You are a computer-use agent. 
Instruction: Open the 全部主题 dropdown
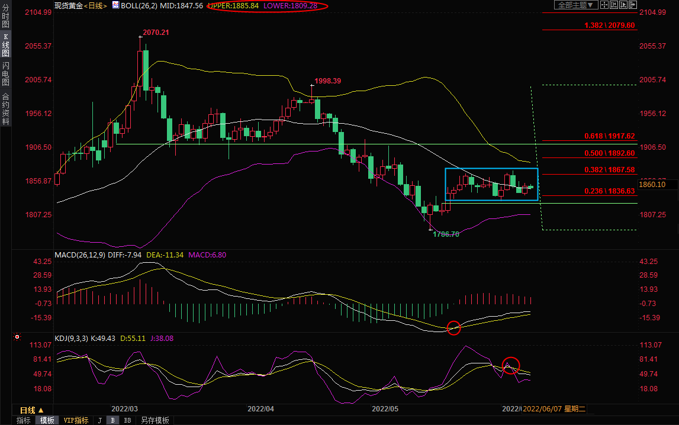575,5
